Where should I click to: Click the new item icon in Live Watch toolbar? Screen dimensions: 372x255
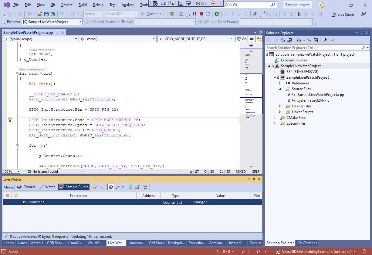point(145,187)
